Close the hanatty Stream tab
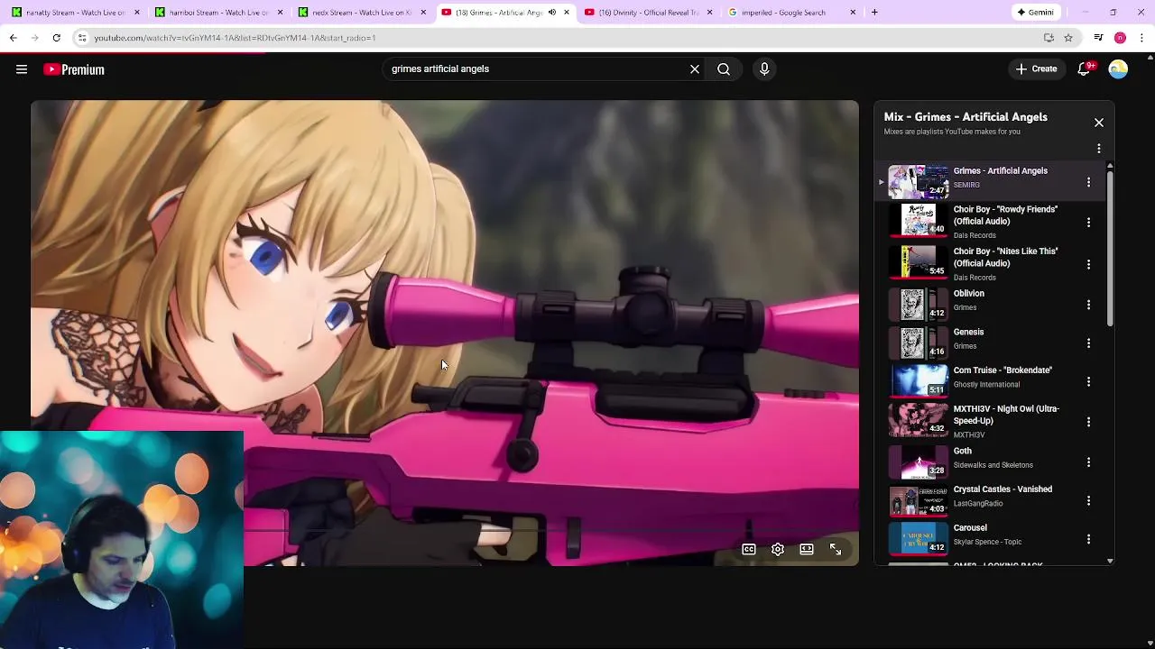 coord(137,13)
